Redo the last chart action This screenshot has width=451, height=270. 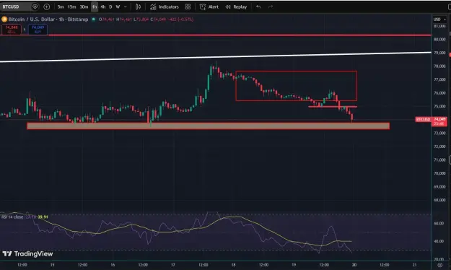pos(271,6)
